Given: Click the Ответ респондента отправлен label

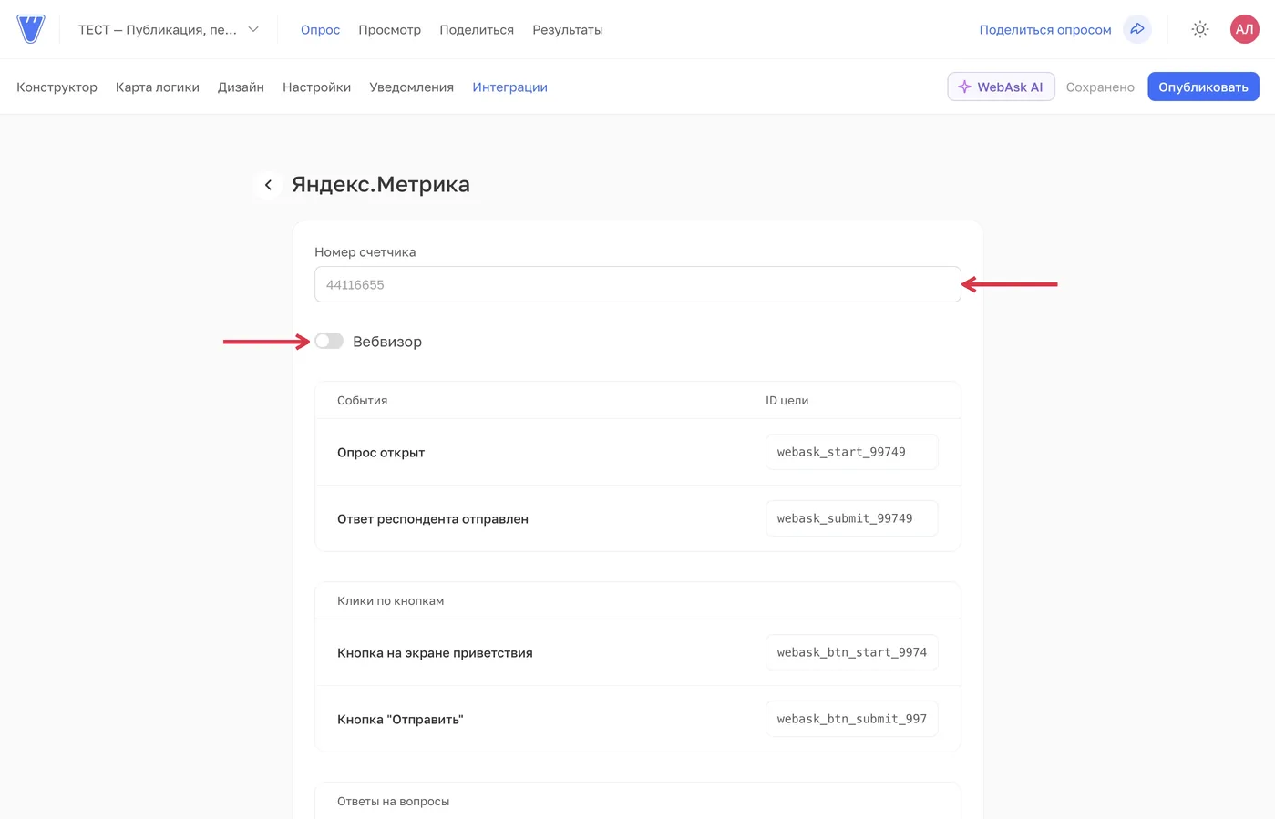Looking at the screenshot, I should 433,519.
